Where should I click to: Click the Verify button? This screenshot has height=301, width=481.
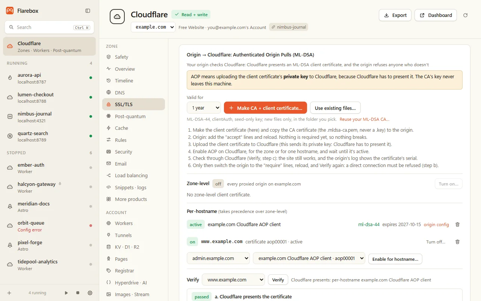278,280
